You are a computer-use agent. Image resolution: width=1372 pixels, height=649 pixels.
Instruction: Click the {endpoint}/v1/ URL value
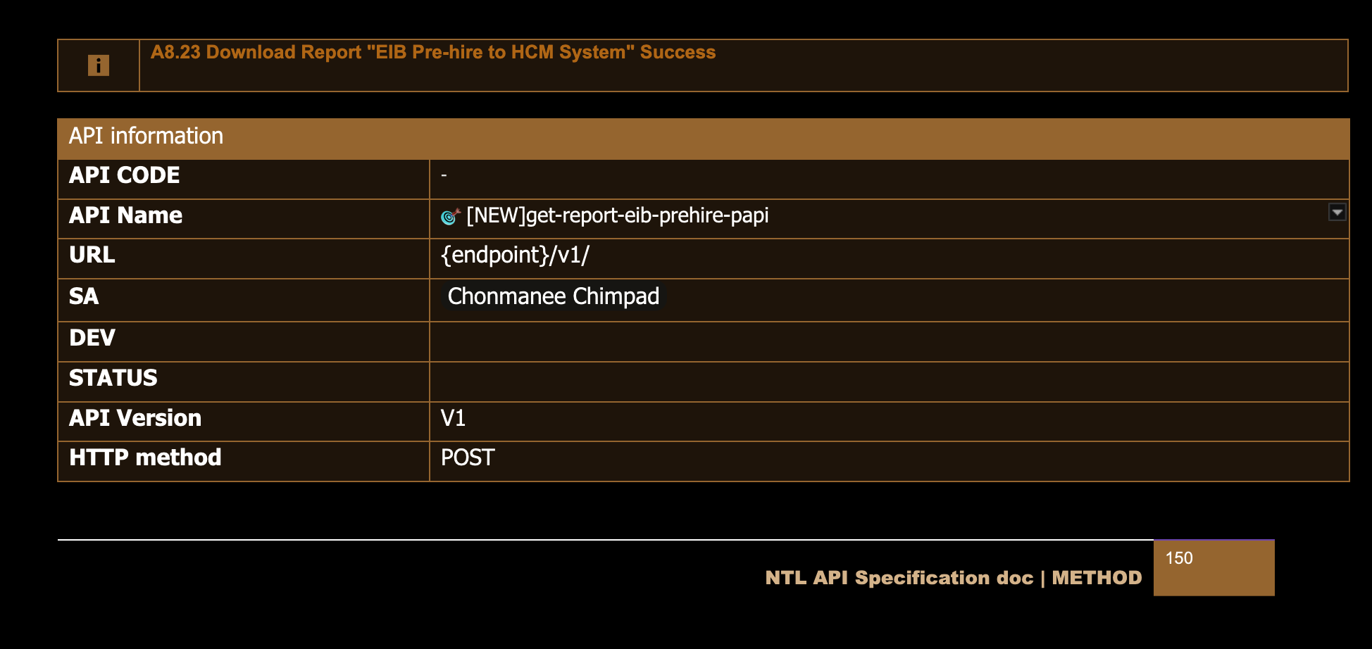point(515,255)
